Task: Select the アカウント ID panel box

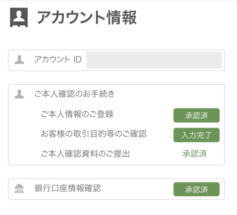Action: 117,60
